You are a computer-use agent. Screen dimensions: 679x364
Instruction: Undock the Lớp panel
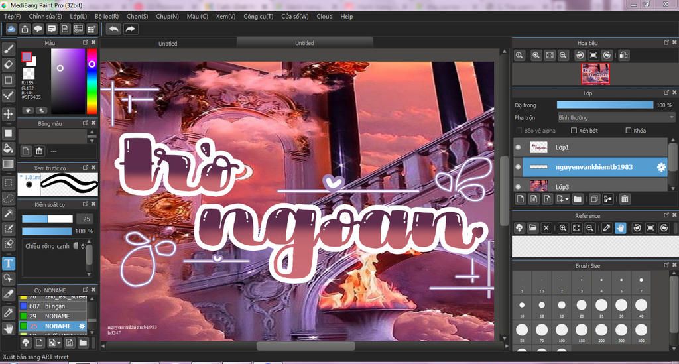click(x=666, y=93)
